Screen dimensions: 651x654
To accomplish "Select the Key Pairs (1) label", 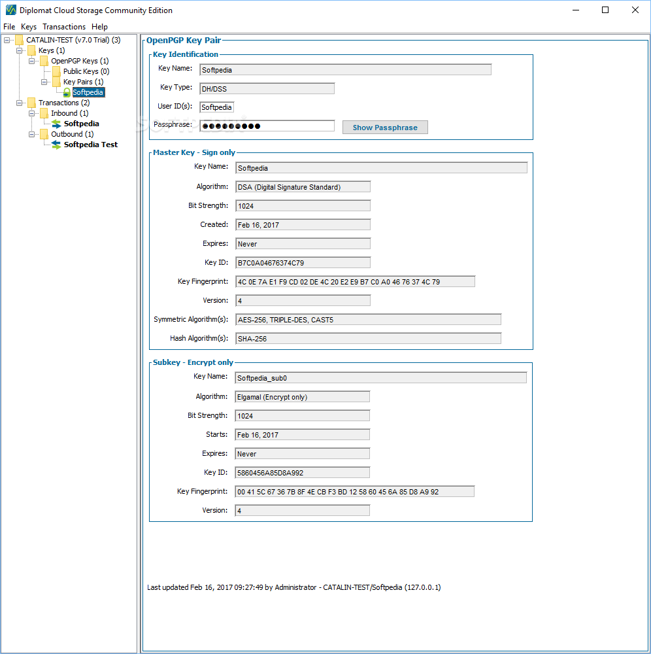I will [x=84, y=82].
